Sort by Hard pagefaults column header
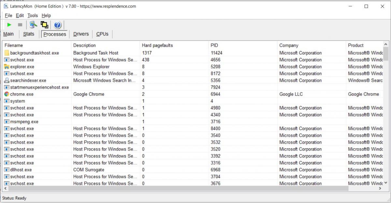This screenshot has height=203, width=391. click(x=174, y=45)
